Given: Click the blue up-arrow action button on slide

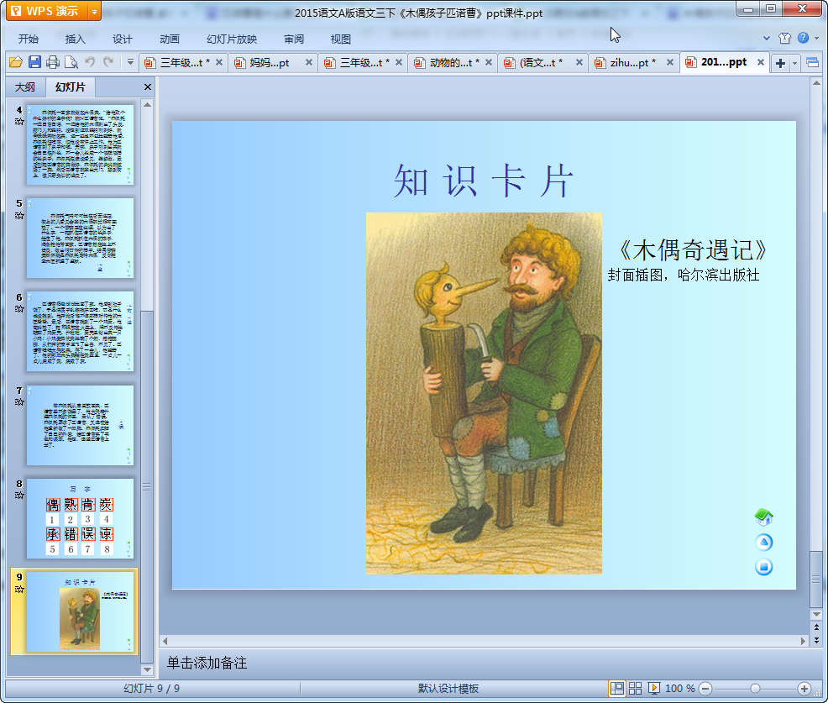Looking at the screenshot, I should pos(763,543).
